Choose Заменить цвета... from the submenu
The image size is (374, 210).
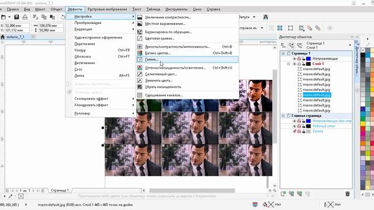[x=188, y=80]
